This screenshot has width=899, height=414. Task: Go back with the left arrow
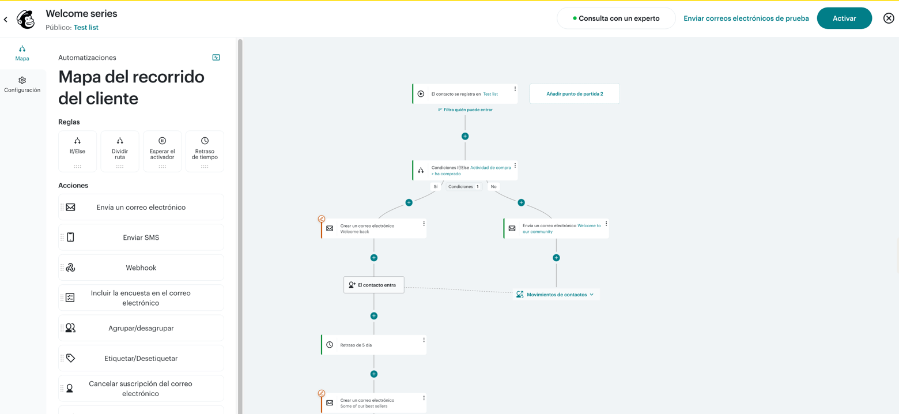coord(6,20)
